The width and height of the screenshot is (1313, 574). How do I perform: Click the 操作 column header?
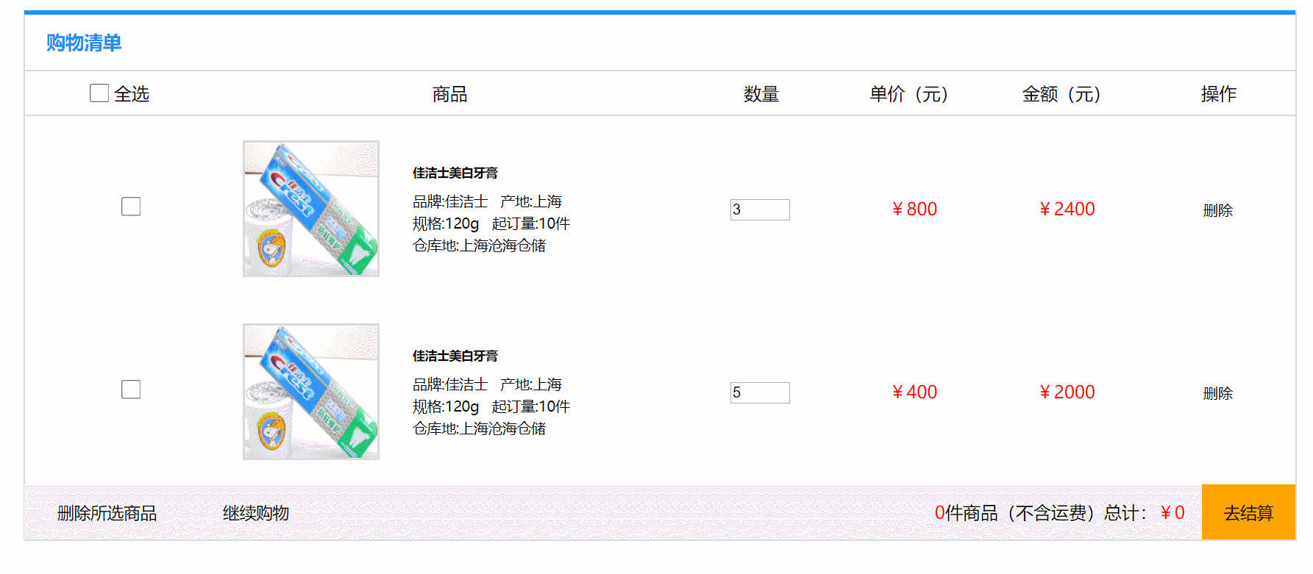pos(1218,94)
